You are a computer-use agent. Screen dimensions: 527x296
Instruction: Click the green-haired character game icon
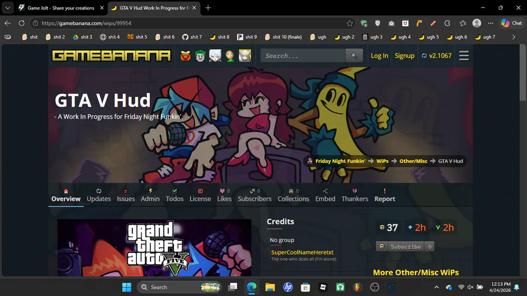pyautogui.click(x=200, y=56)
